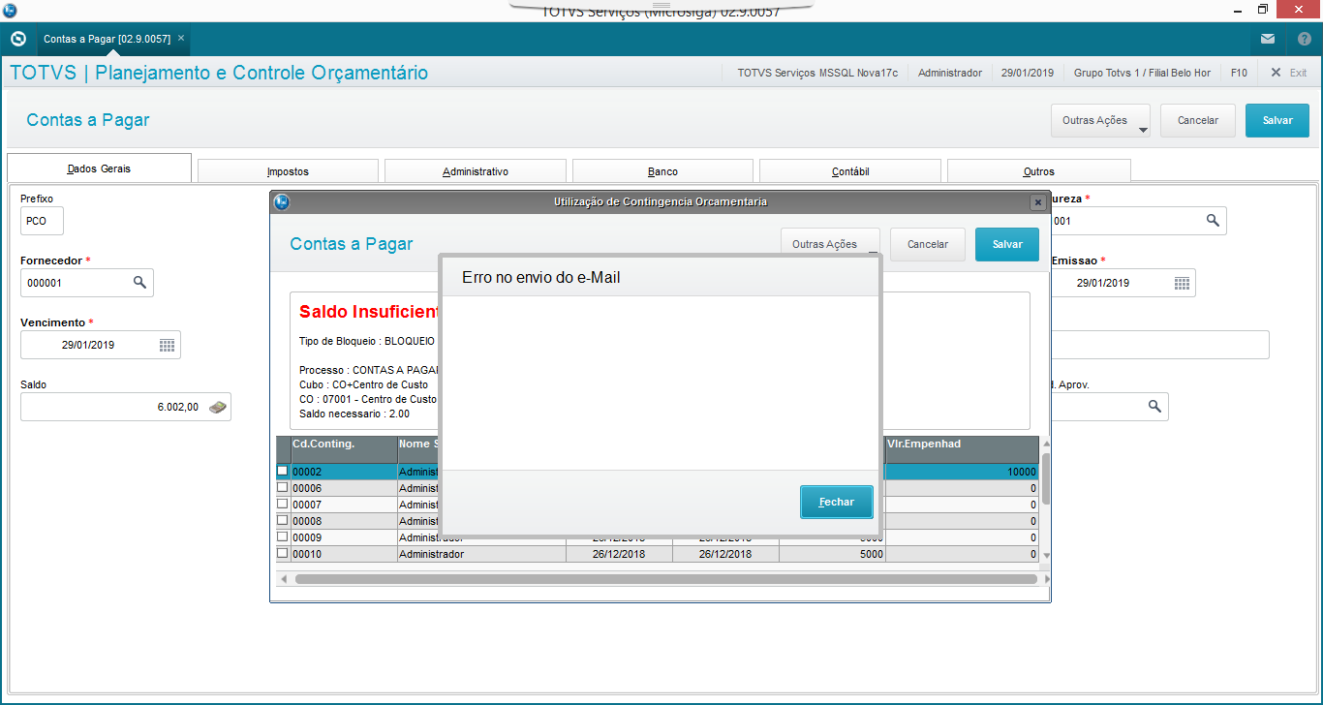Click the F10 item in the header
The image size is (1323, 705).
point(1239,73)
